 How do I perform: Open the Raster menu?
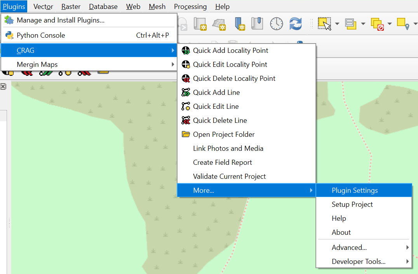71,6
